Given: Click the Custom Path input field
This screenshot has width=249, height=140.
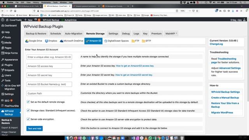Looking at the screenshot, I should coord(49,93).
